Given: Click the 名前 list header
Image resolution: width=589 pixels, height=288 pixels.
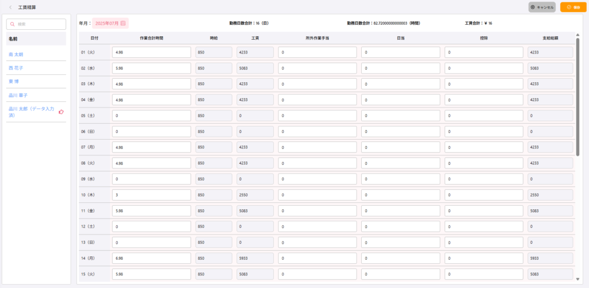Looking at the screenshot, I should pyautogui.click(x=36, y=39).
